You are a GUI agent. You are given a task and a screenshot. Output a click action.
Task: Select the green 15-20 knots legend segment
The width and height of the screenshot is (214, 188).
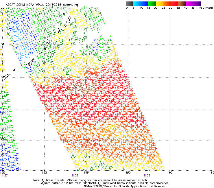click(152, 3)
